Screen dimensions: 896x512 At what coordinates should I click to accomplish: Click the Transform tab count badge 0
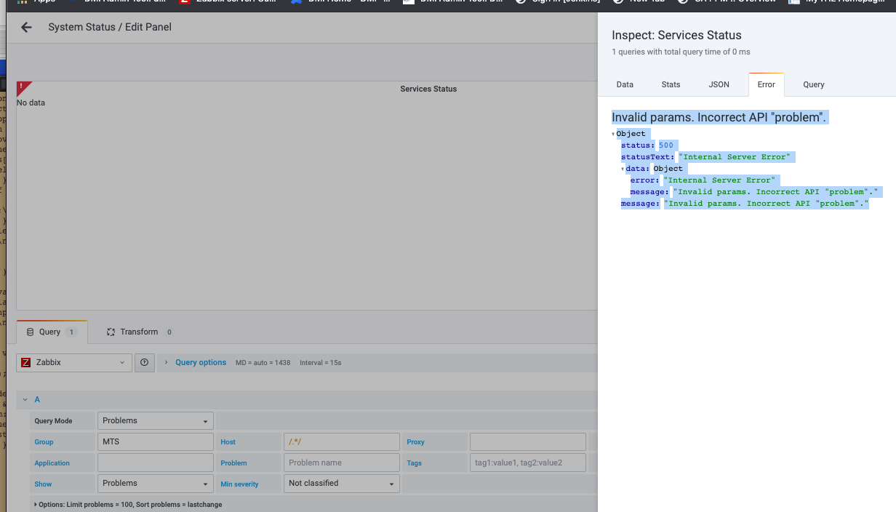tap(169, 332)
